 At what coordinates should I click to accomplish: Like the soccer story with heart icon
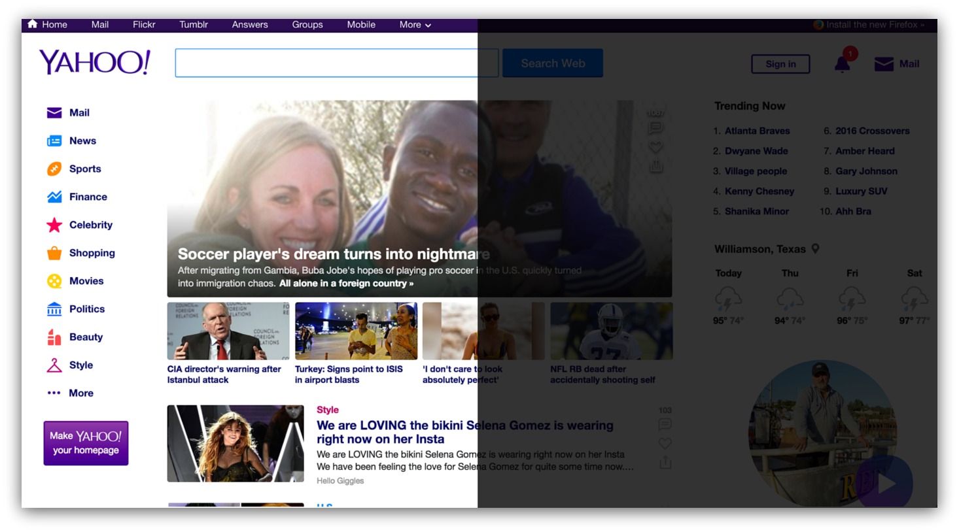655,147
